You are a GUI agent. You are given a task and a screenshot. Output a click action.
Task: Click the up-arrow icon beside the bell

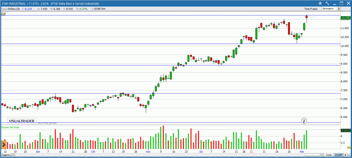pos(5,14)
